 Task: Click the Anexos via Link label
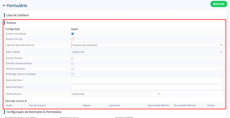click(x=14, y=39)
